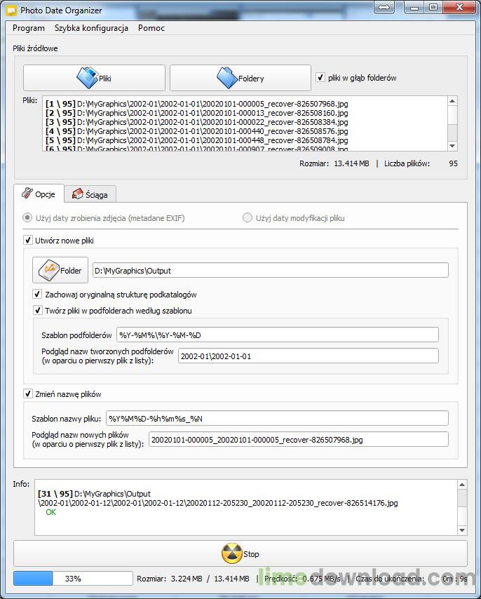Viewport: 481px width, 599px height.
Task: Click the file list scrollbar down arrow
Action: pos(452,145)
